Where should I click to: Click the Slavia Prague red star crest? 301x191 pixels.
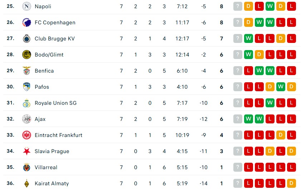[x=26, y=151]
